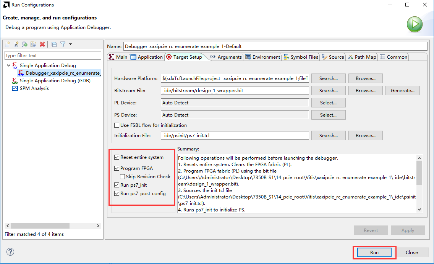Click the Generate bitstream button
The image size is (434, 264).
[x=402, y=91]
